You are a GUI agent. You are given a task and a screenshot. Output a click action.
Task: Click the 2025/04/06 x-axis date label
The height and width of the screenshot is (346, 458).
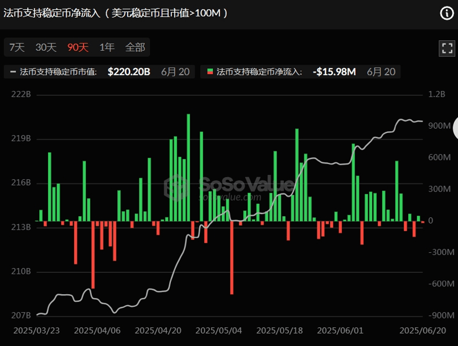97,331
